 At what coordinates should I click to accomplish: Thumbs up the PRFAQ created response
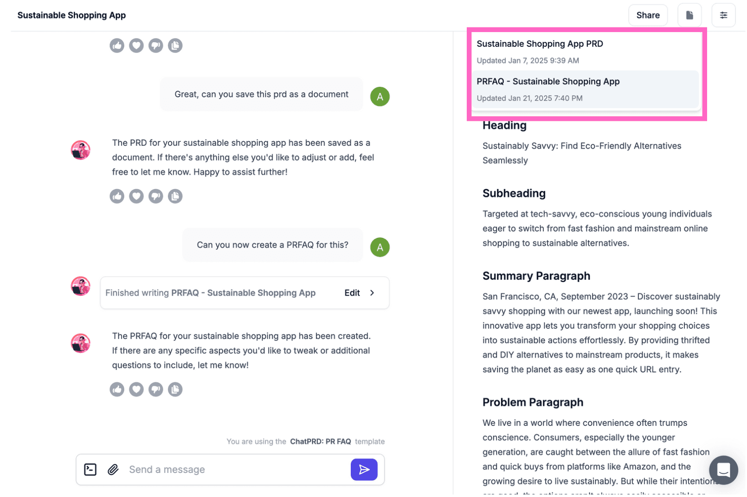117,389
